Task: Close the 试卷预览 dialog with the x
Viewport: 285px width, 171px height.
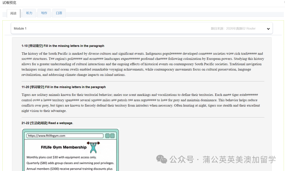Action: click(284, 2)
